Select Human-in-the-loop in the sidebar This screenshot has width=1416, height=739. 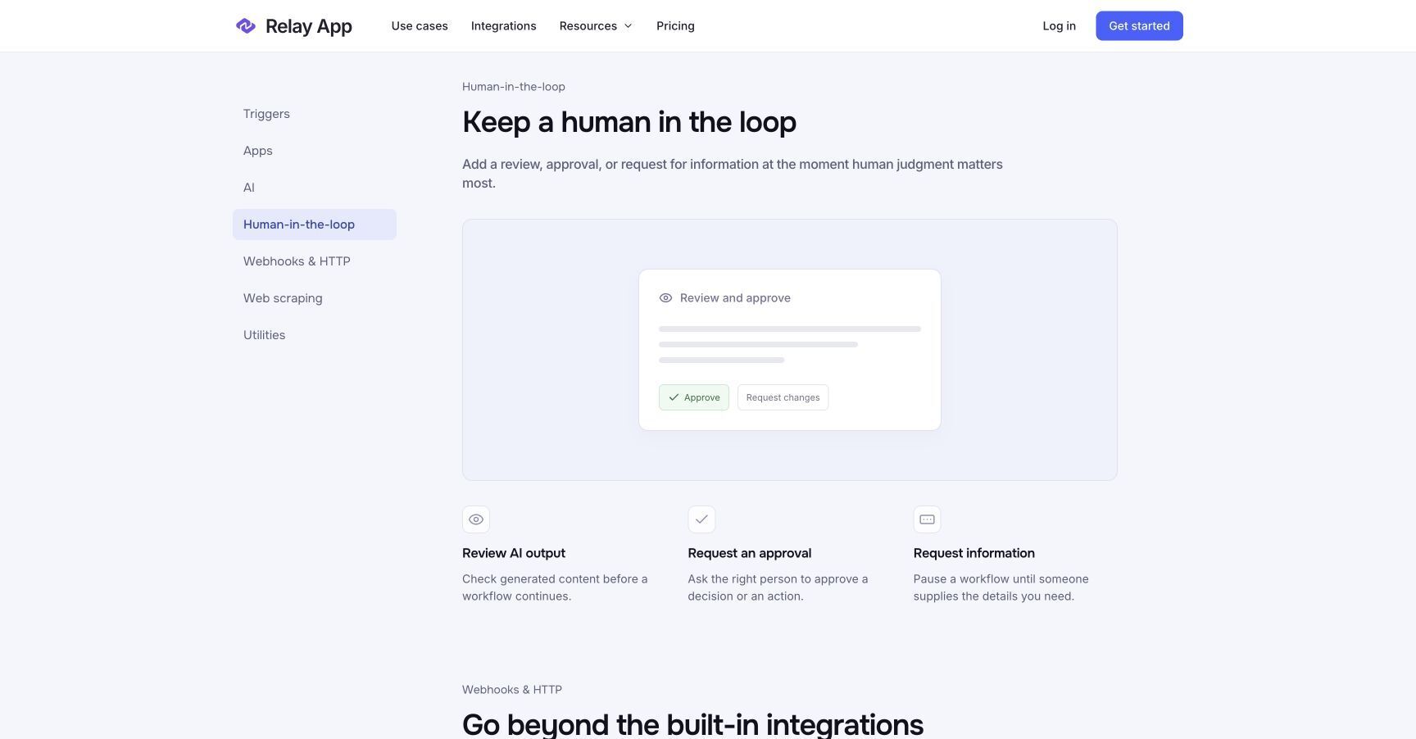coord(315,224)
